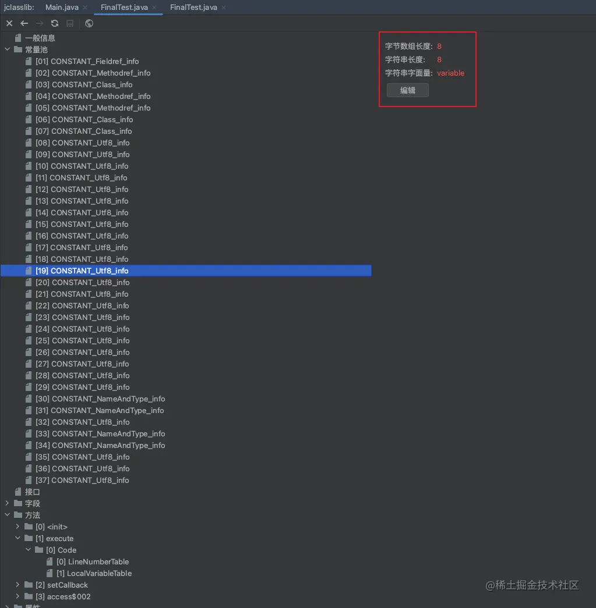Select [06] CONSTANT_Class_info entry
596x608 pixels.
84,119
